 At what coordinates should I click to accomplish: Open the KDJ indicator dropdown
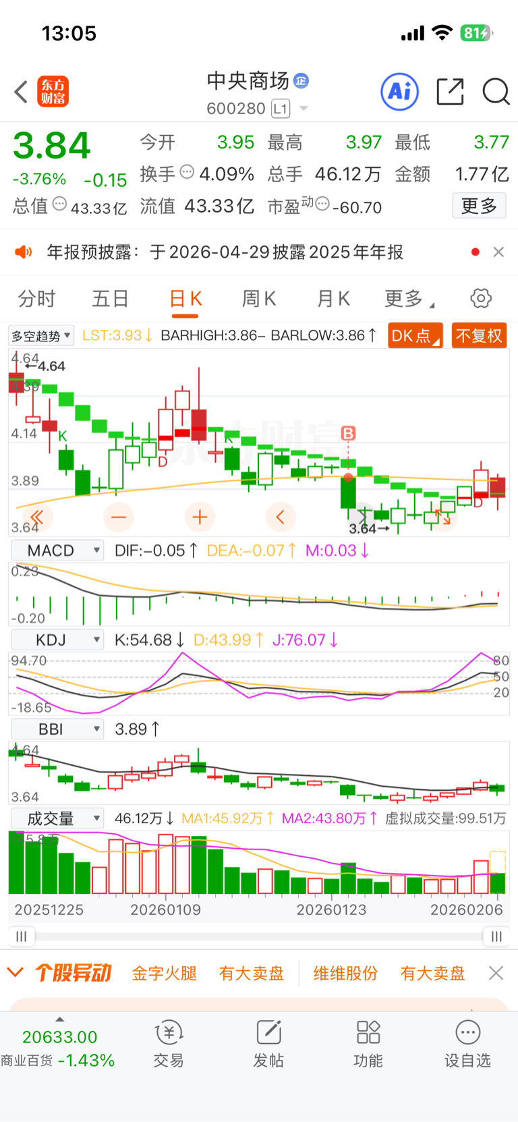[x=57, y=640]
